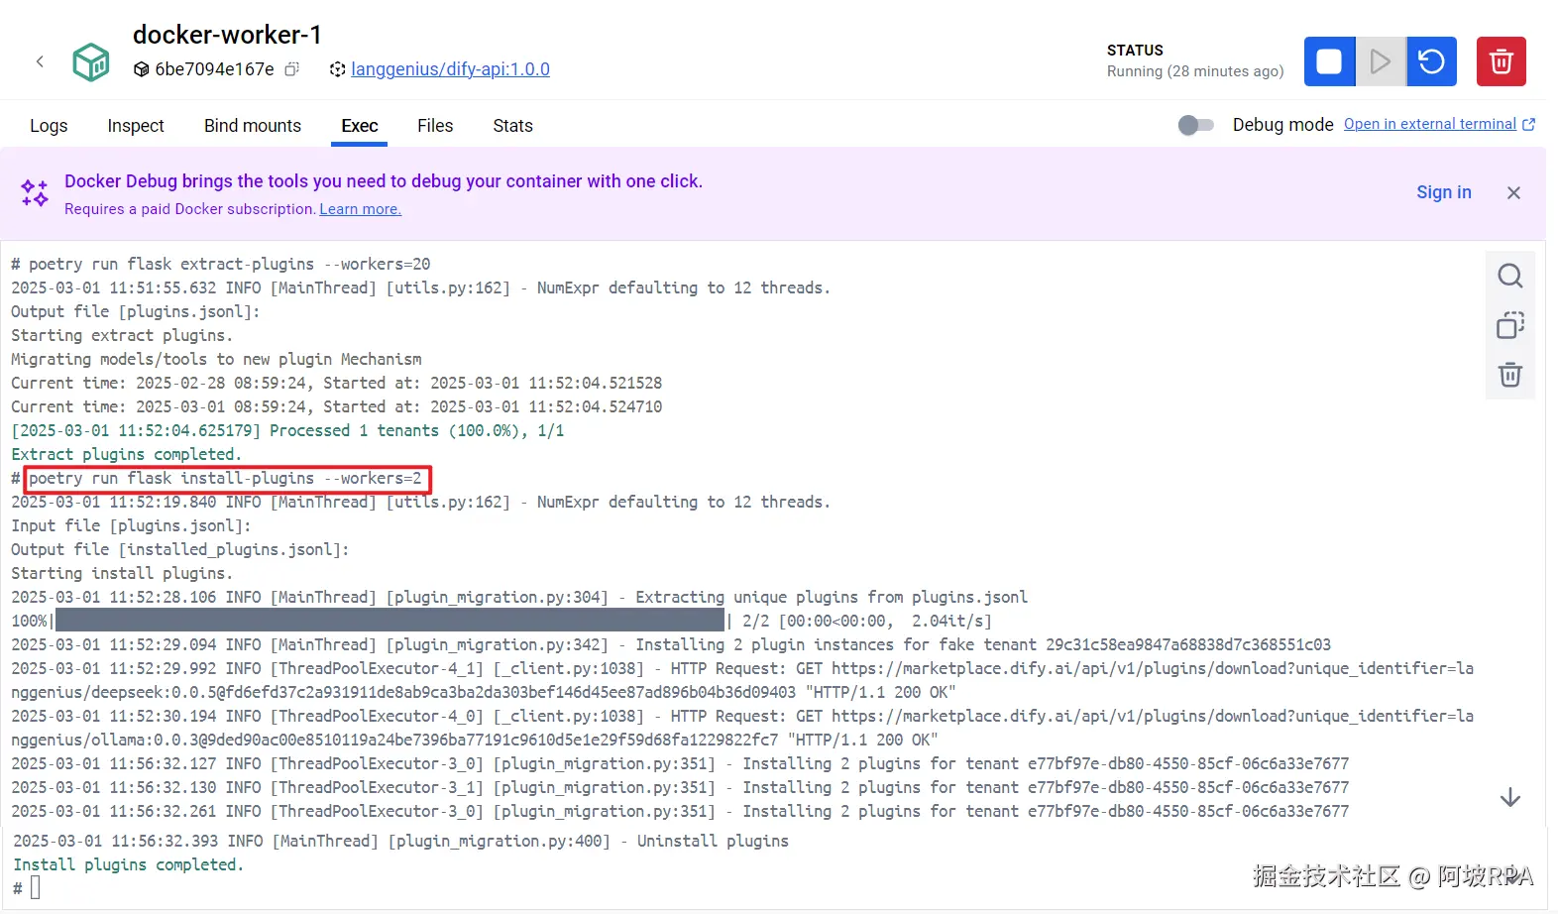Click the 'Install plugins completed.' line
The image size is (1558, 914).
point(128,864)
